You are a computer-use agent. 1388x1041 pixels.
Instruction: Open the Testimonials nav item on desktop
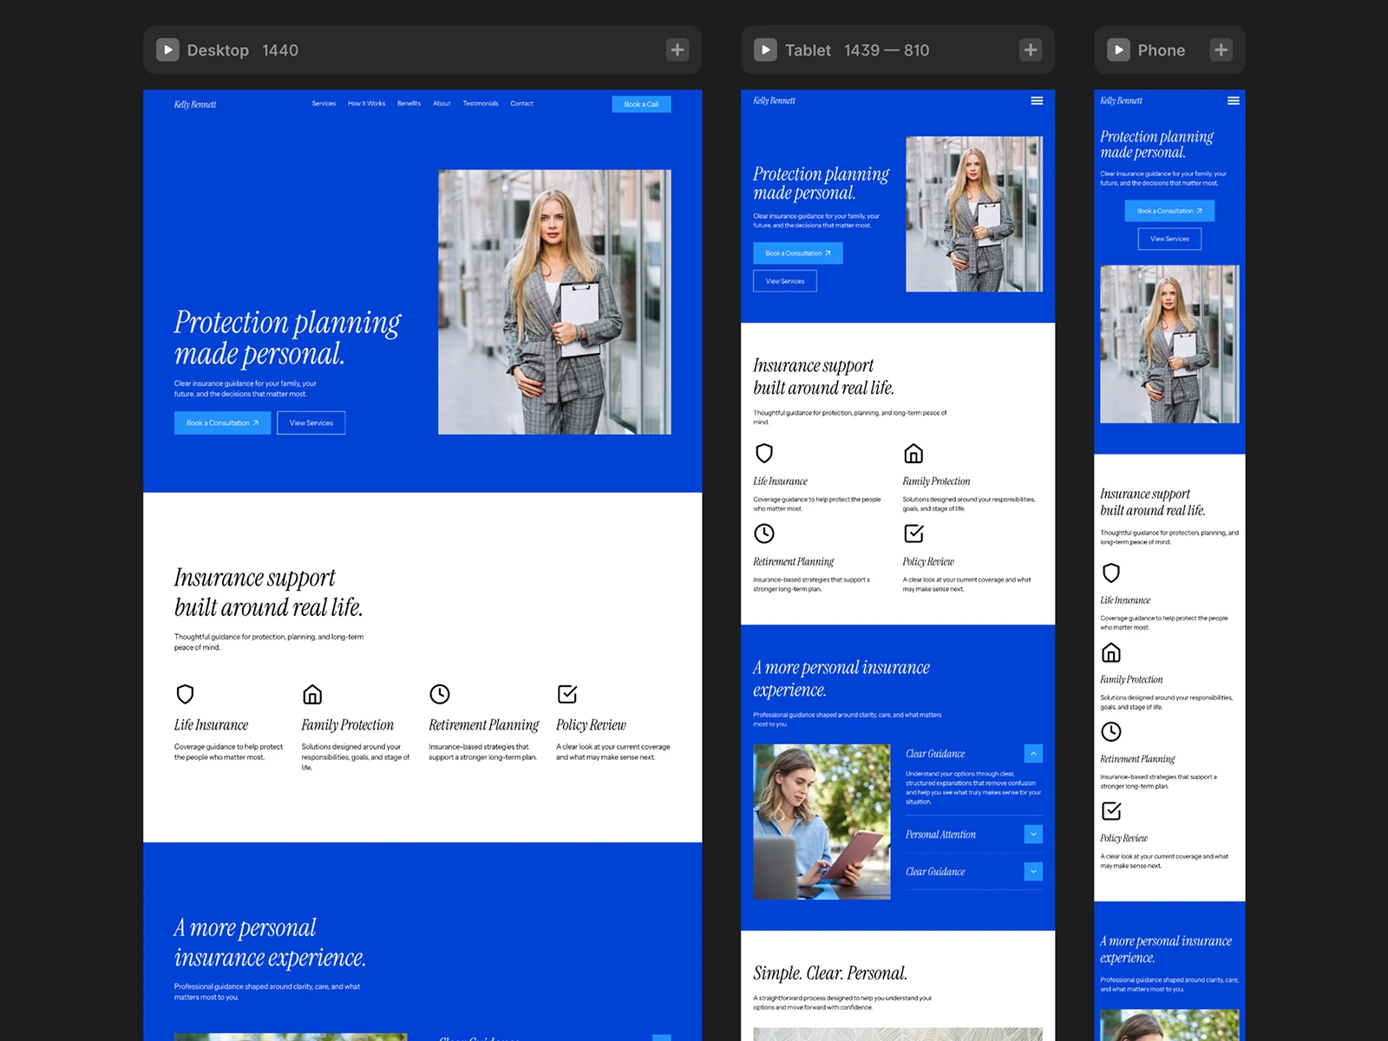tap(481, 103)
